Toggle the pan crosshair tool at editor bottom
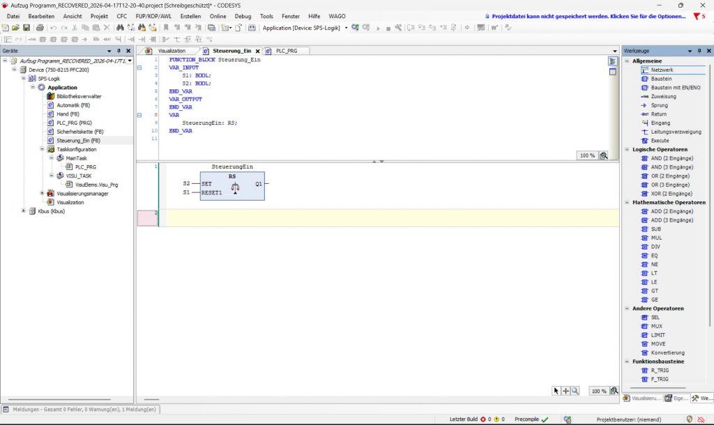The width and height of the screenshot is (714, 425). click(565, 391)
